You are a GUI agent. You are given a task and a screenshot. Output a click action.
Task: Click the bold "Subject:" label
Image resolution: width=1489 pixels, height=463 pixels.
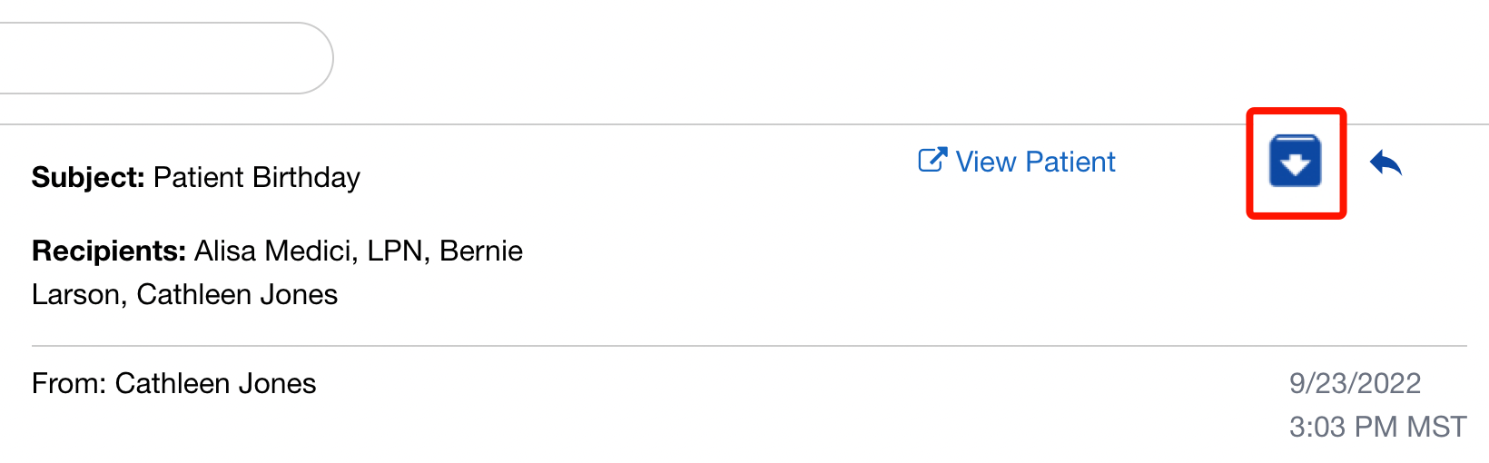pos(88,177)
